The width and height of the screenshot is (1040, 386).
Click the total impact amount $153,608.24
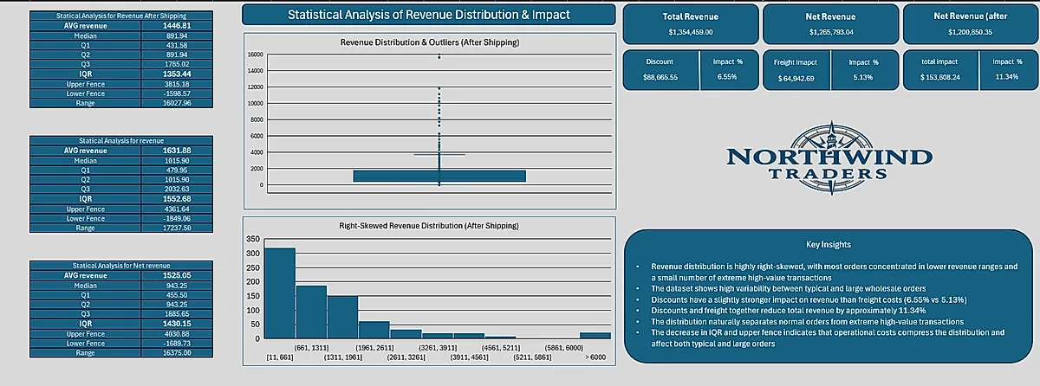(941, 78)
